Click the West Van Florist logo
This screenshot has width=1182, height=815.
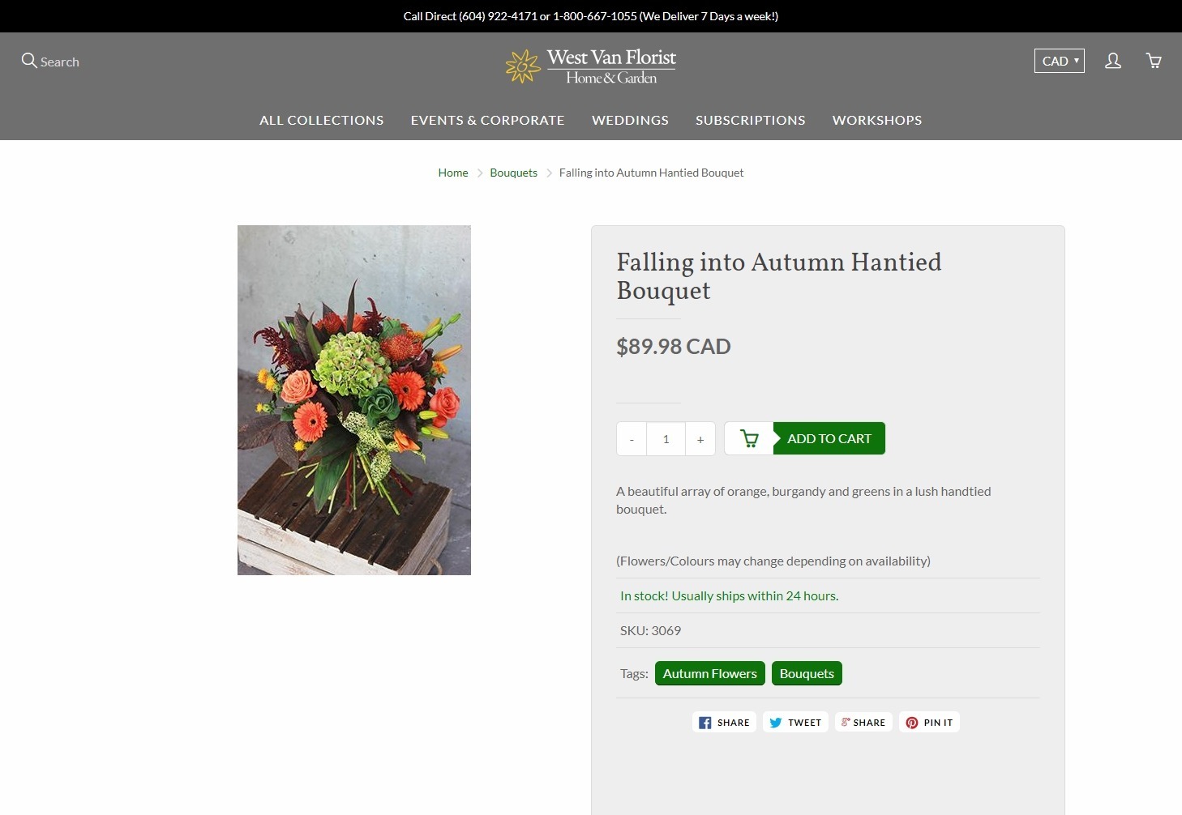tap(591, 66)
